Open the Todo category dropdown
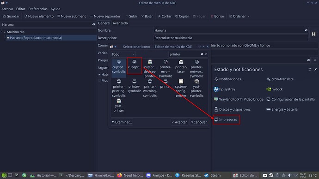The width and height of the screenshot is (319, 179). (x=123, y=54)
